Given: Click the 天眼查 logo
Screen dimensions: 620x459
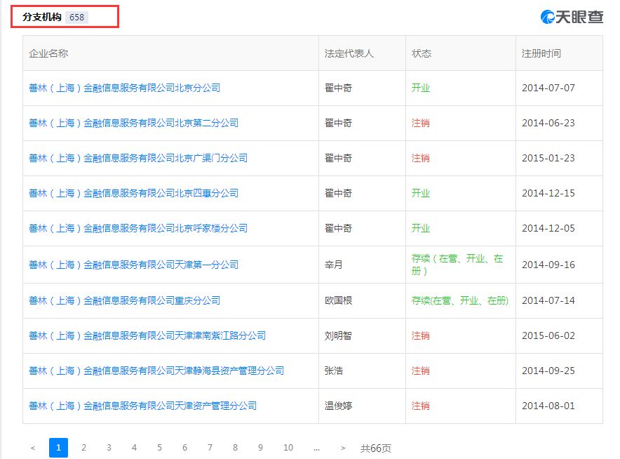Looking at the screenshot, I should click(x=572, y=17).
